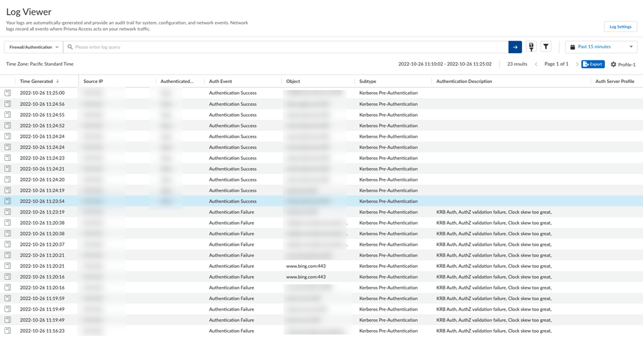Click the funnel filter icon
The width and height of the screenshot is (643, 339).
(x=546, y=47)
